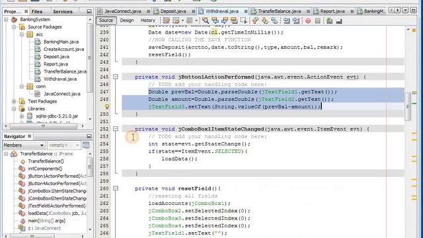Toggle the Highlight Search icon
Image resolution: width=423 pixels, height=238 pixels.
coord(234,20)
